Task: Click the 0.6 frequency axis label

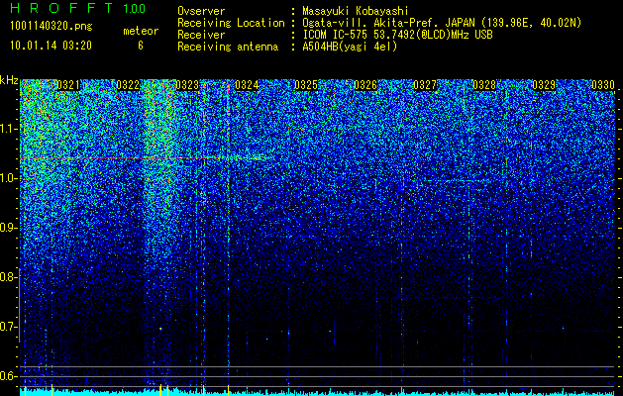Action: pos(7,376)
